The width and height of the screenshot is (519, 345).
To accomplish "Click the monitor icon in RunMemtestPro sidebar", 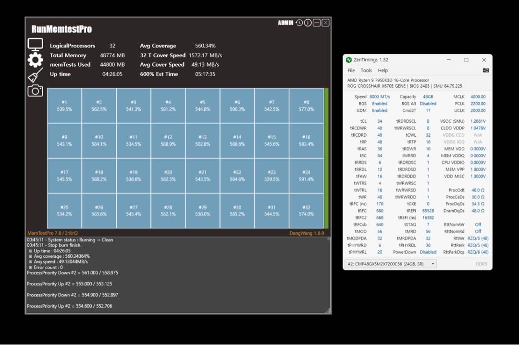I will point(35,44).
